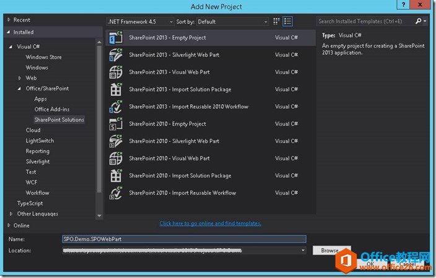Expand the Online section
Screen dimensions: 436x278
pos(9,225)
